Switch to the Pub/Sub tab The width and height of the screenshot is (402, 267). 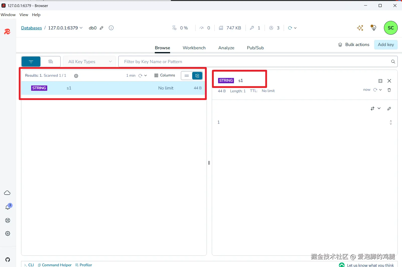(x=255, y=48)
